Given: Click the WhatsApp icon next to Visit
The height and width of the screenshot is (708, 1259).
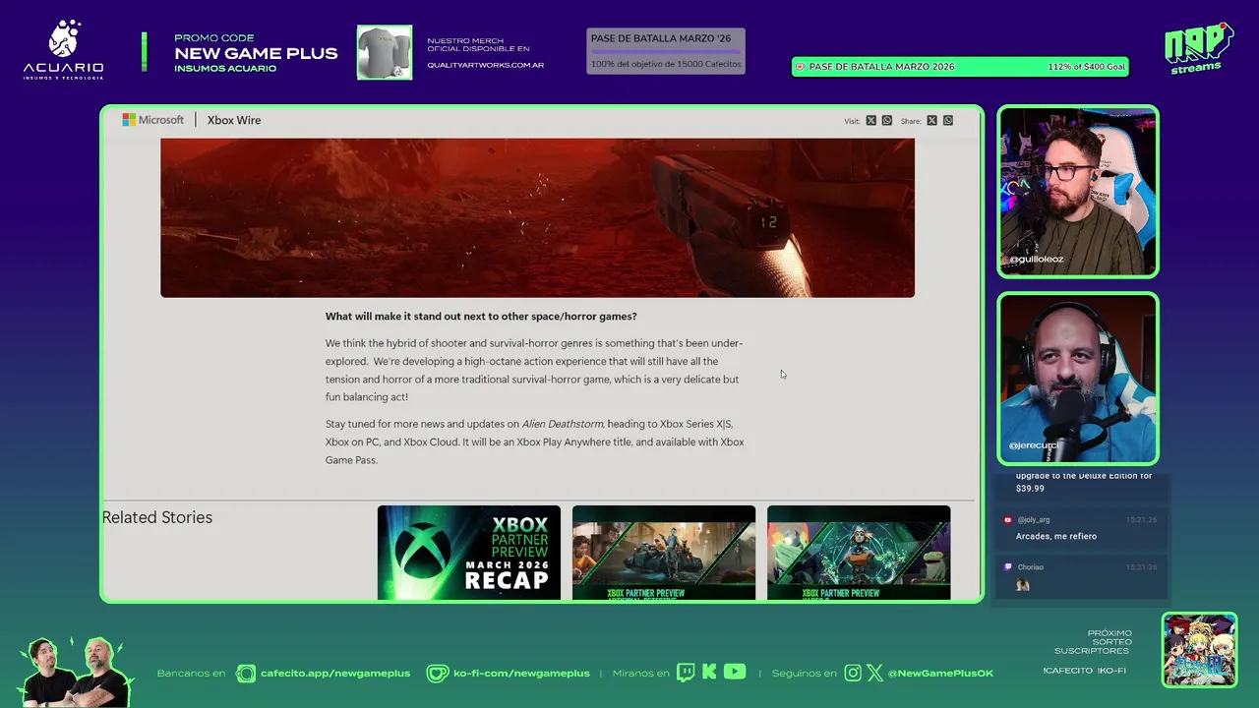Looking at the screenshot, I should (x=887, y=121).
